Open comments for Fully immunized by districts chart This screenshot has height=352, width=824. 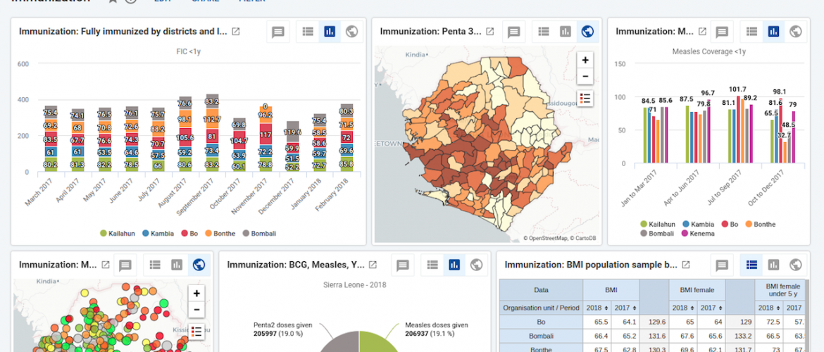(278, 32)
